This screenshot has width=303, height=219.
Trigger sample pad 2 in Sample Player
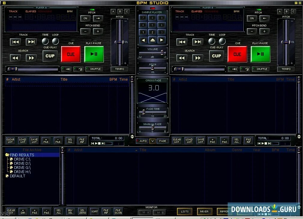(152, 32)
